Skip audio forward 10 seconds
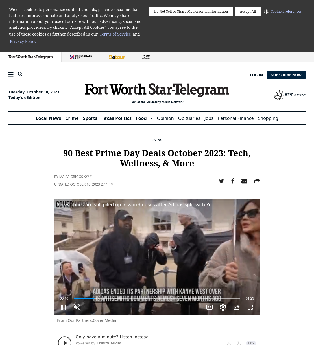 pos(239,343)
